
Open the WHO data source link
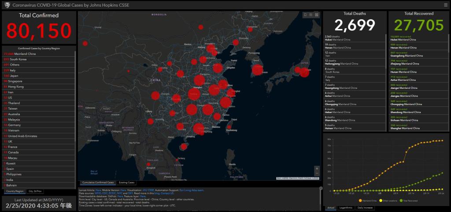pos(98,193)
